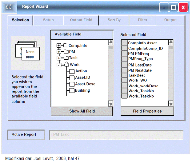Viewport: 192px width, 163px height.
Task: Select TaskDesc in Selected Field
Action: tap(137, 75)
